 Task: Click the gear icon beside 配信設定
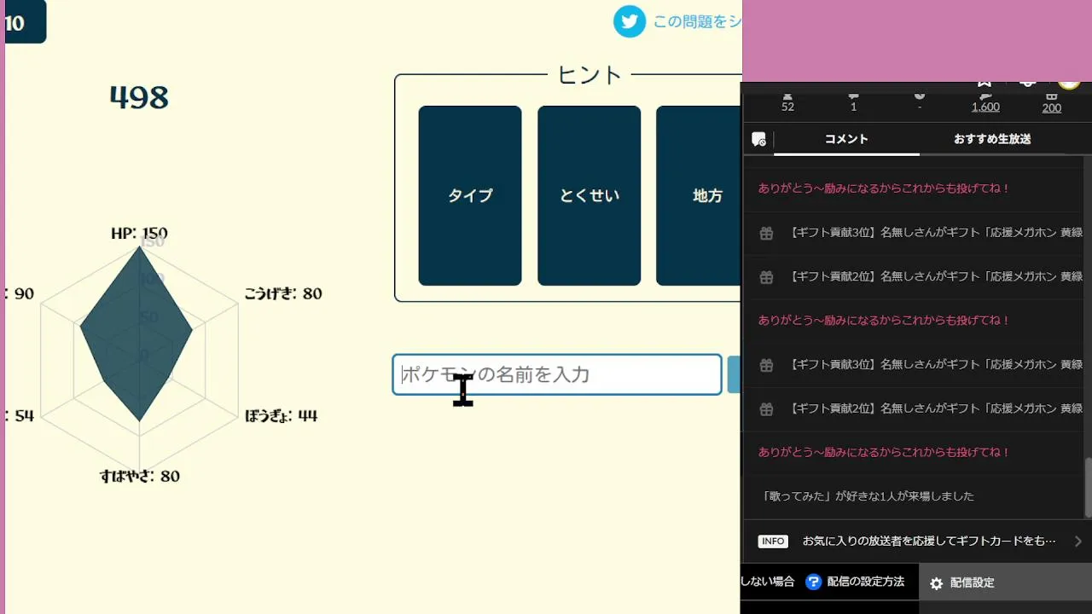[x=936, y=583]
